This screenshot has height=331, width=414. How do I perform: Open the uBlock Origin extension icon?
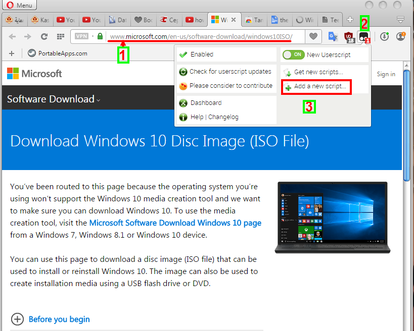click(x=349, y=37)
